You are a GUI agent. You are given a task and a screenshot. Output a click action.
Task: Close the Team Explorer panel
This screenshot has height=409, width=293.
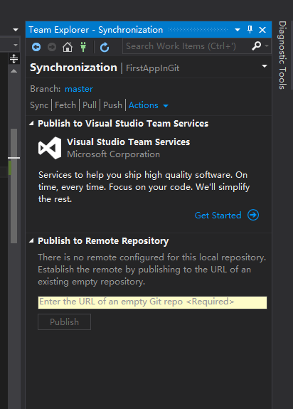pyautogui.click(x=262, y=30)
